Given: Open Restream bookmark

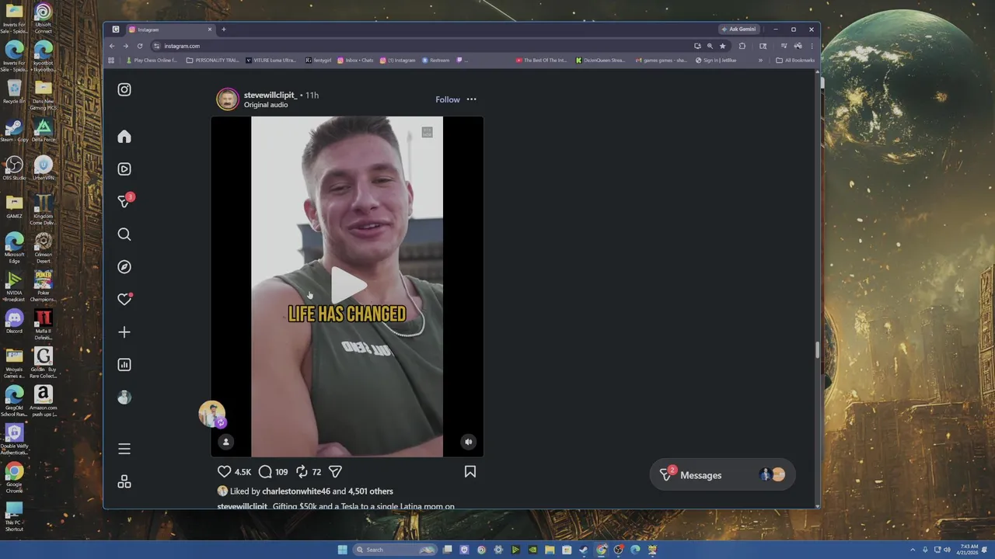Looking at the screenshot, I should pos(435,60).
